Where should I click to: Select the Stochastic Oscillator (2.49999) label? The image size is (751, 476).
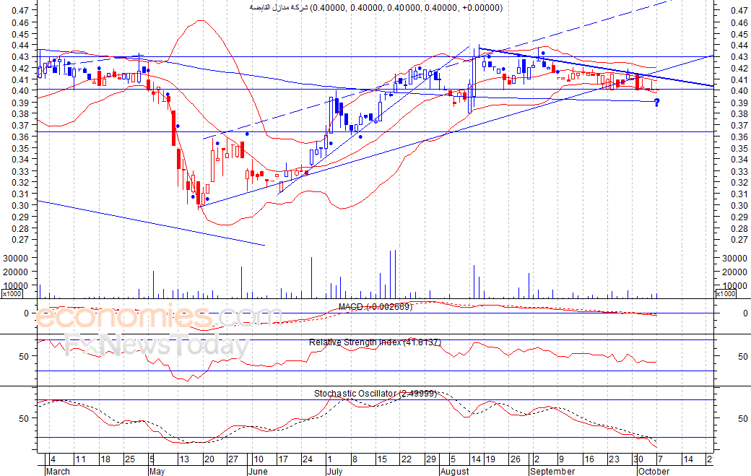coord(375,393)
